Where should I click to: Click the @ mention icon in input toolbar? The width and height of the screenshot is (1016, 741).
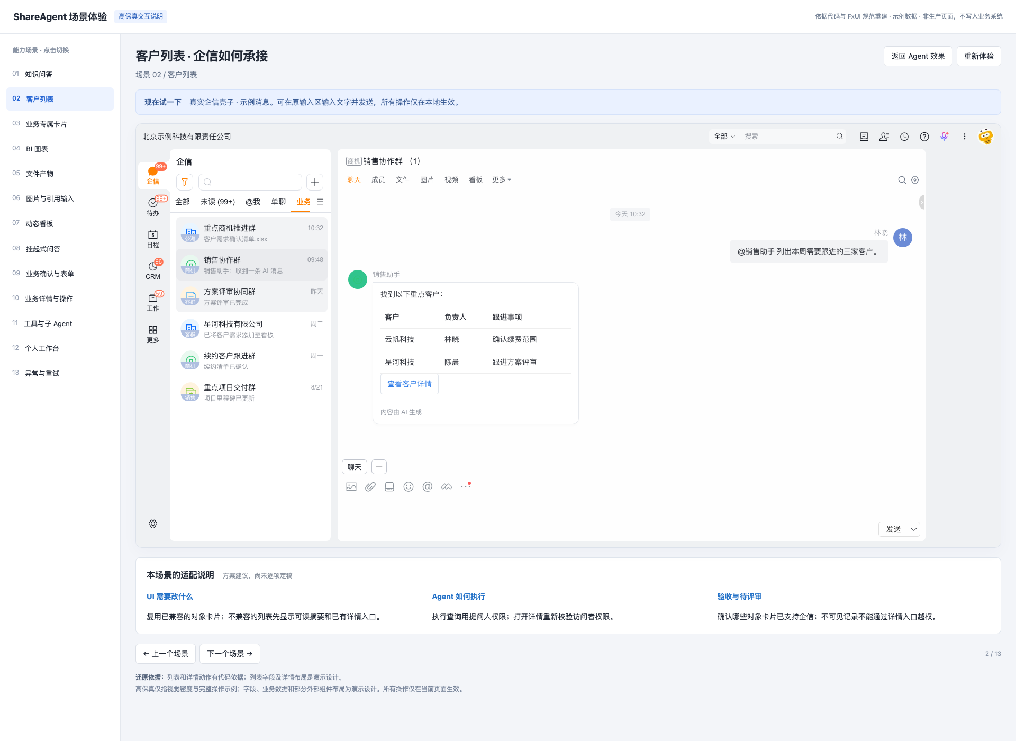428,486
